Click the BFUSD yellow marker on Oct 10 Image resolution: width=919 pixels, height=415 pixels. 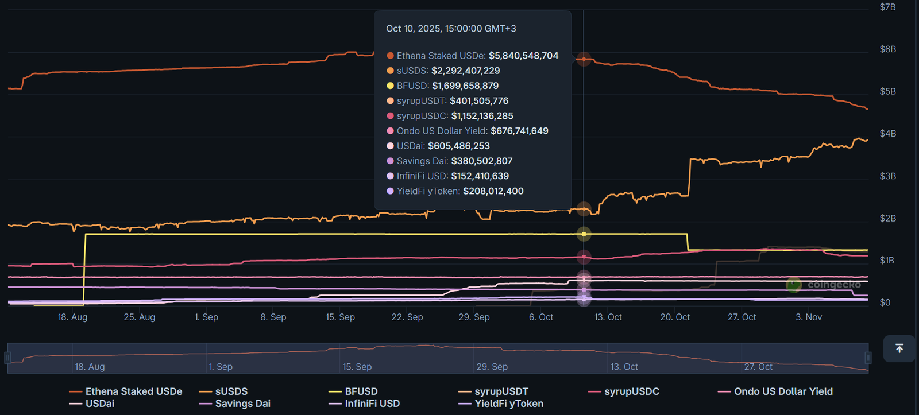[x=584, y=234]
